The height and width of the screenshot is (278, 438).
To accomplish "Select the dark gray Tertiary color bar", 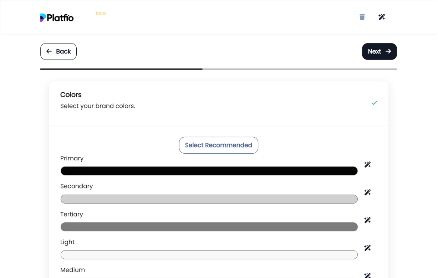I will pos(209,227).
